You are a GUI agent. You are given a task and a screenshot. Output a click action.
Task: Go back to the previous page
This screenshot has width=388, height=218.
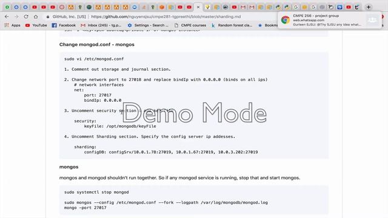7,16
